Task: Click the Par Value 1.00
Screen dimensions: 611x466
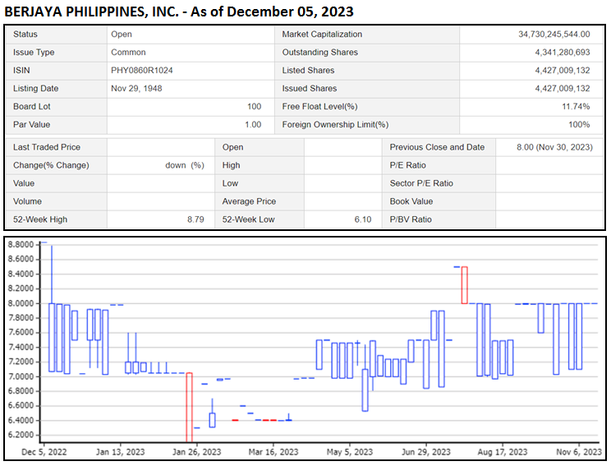Action: click(x=253, y=124)
